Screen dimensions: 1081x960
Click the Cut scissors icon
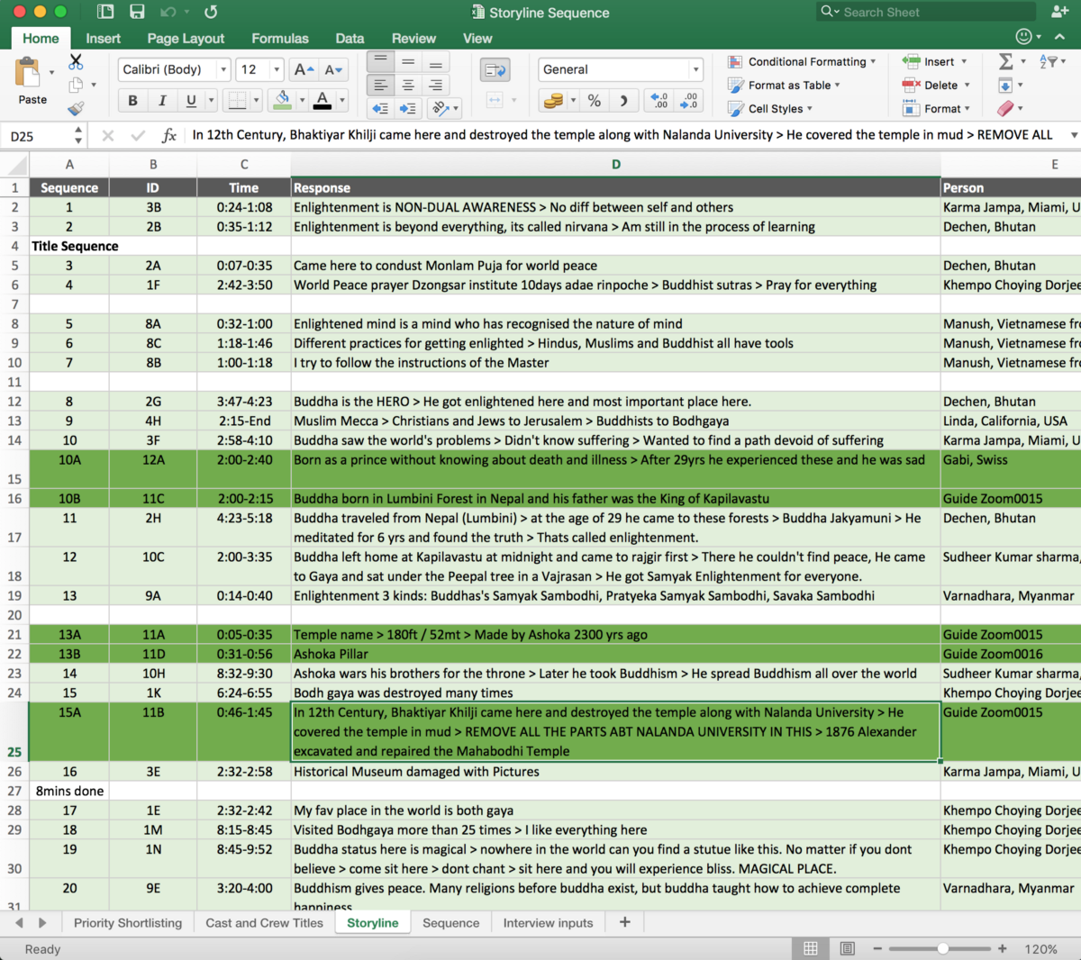(76, 61)
